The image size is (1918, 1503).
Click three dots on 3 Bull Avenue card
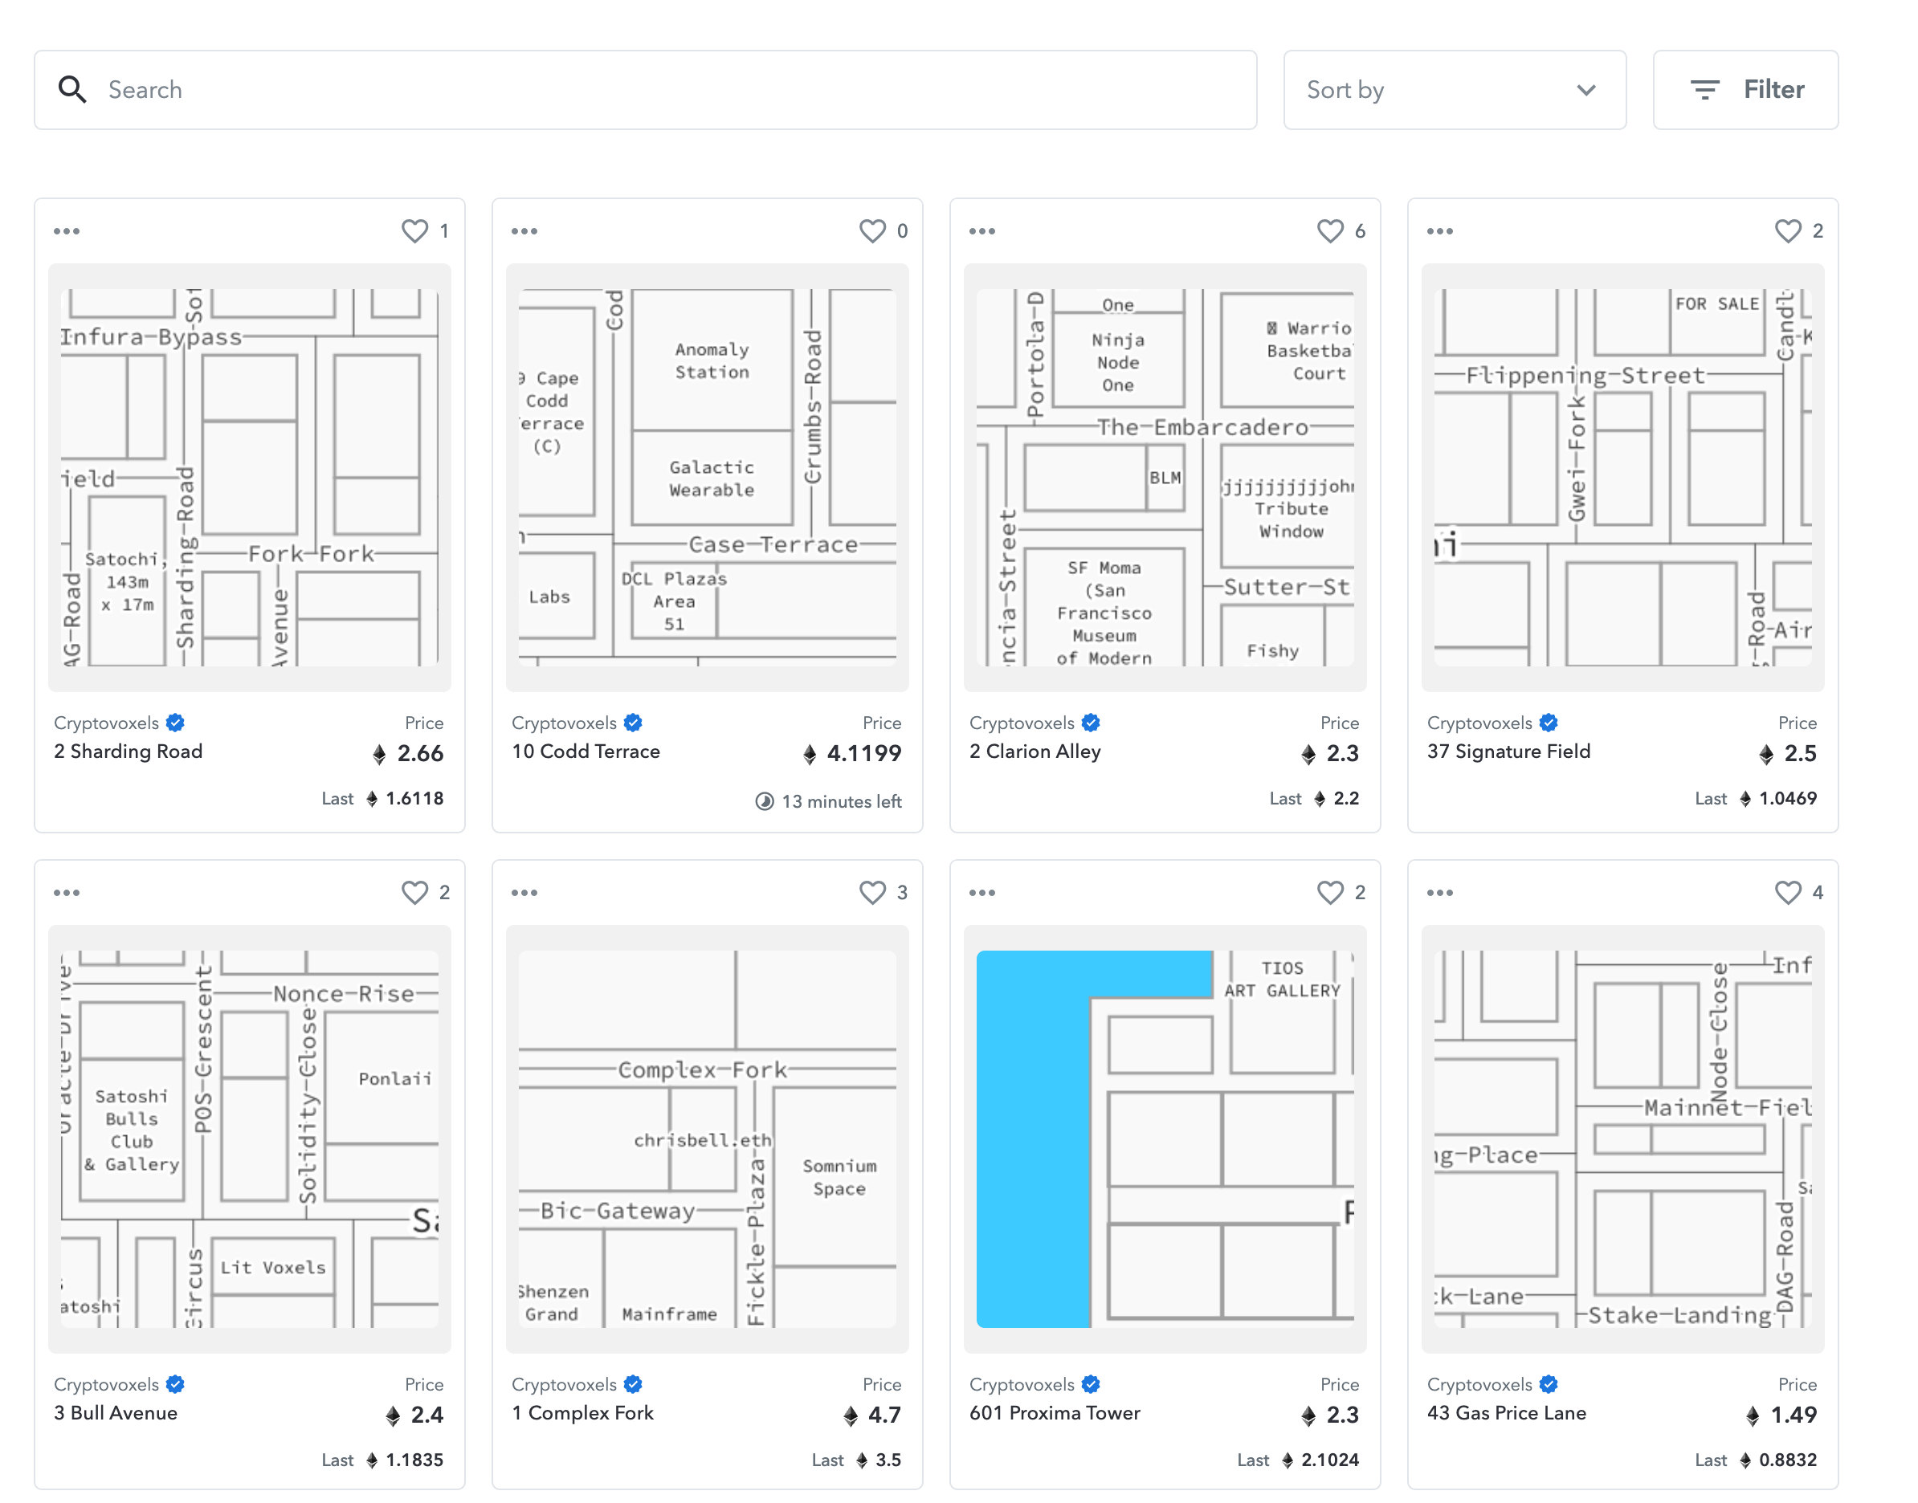coord(67,892)
